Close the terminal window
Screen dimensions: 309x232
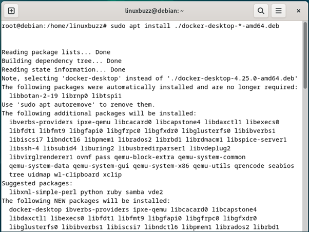tap(298, 11)
